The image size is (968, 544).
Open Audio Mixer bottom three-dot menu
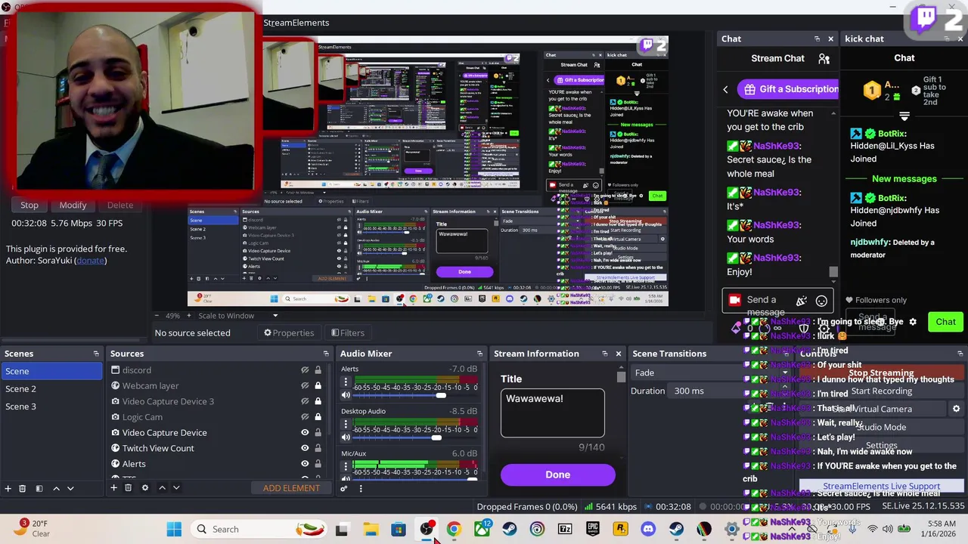(361, 488)
